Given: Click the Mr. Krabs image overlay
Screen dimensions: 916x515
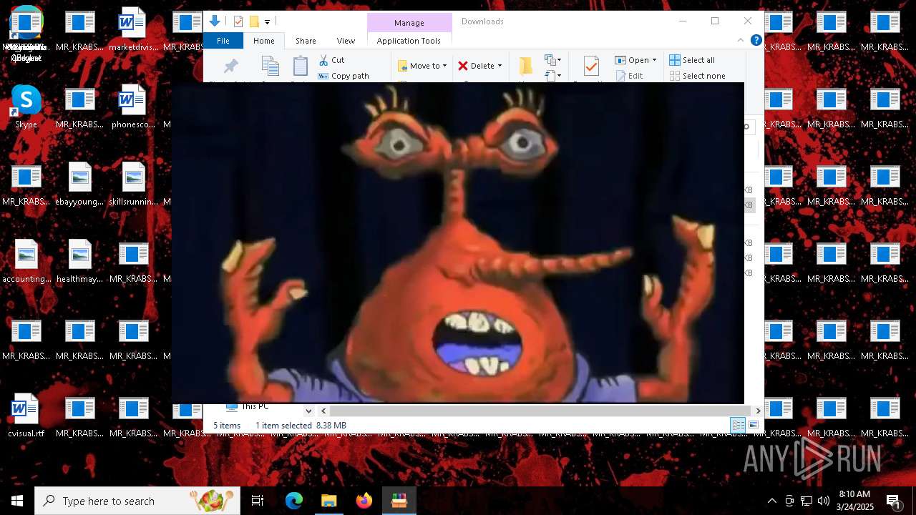Looking at the screenshot, I should 458,243.
